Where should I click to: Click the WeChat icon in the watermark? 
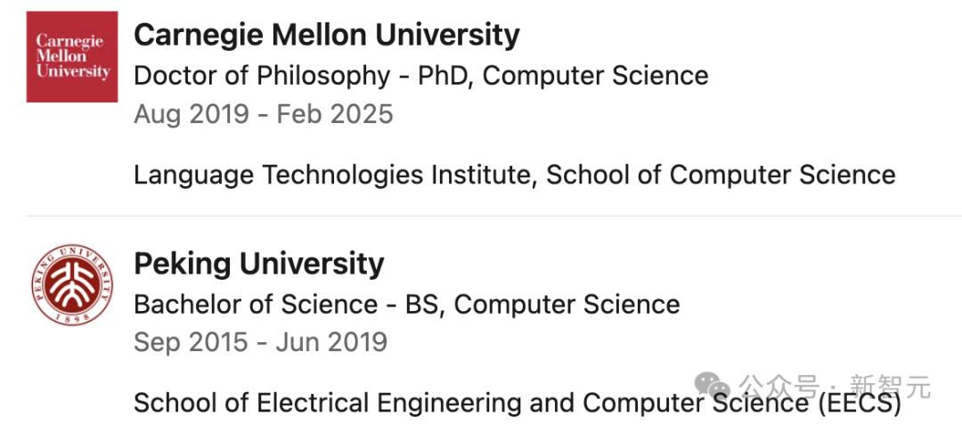click(x=713, y=386)
